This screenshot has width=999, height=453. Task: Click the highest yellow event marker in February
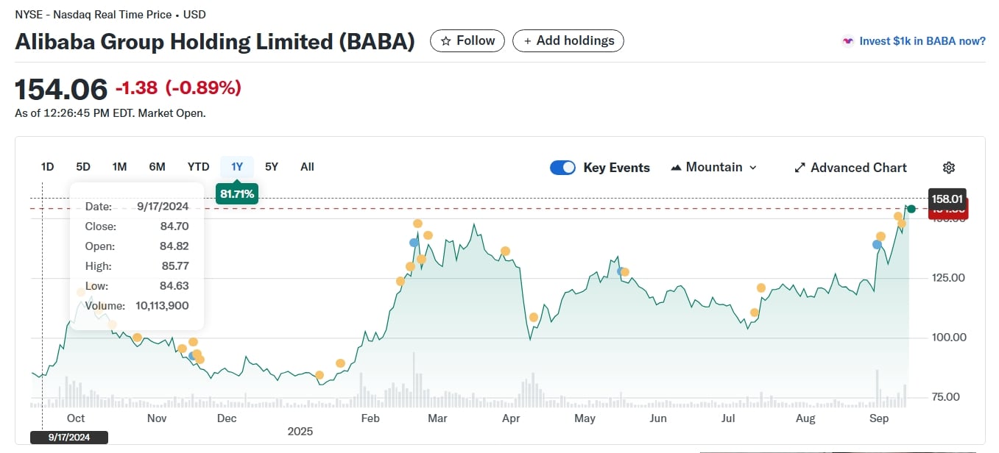(417, 224)
